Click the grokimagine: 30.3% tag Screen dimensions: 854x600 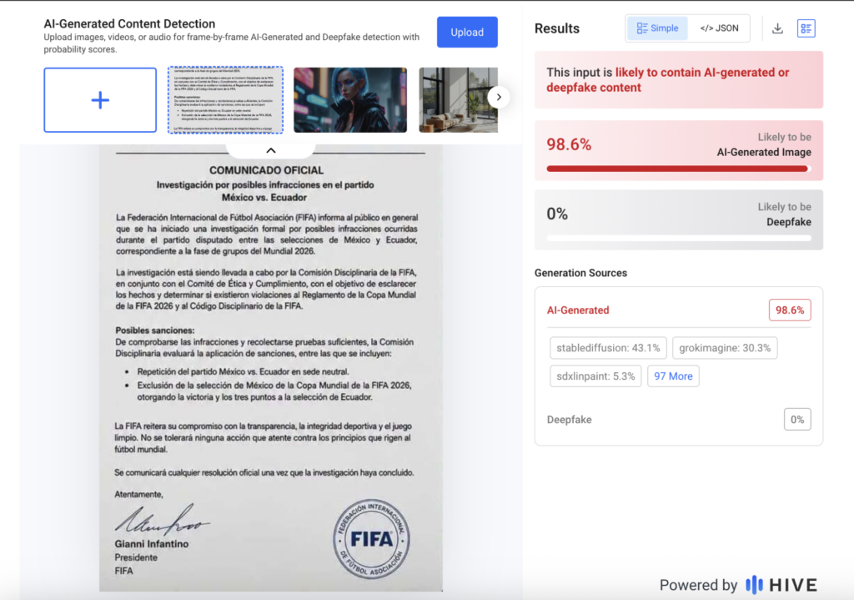click(725, 348)
